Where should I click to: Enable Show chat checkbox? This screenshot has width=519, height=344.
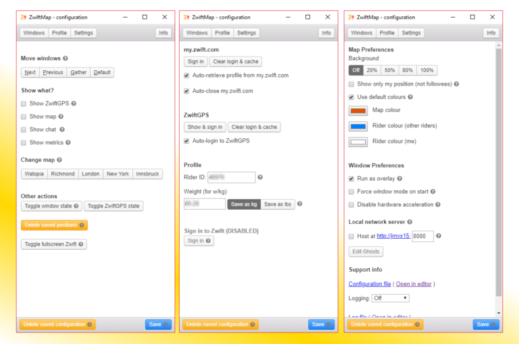click(24, 130)
